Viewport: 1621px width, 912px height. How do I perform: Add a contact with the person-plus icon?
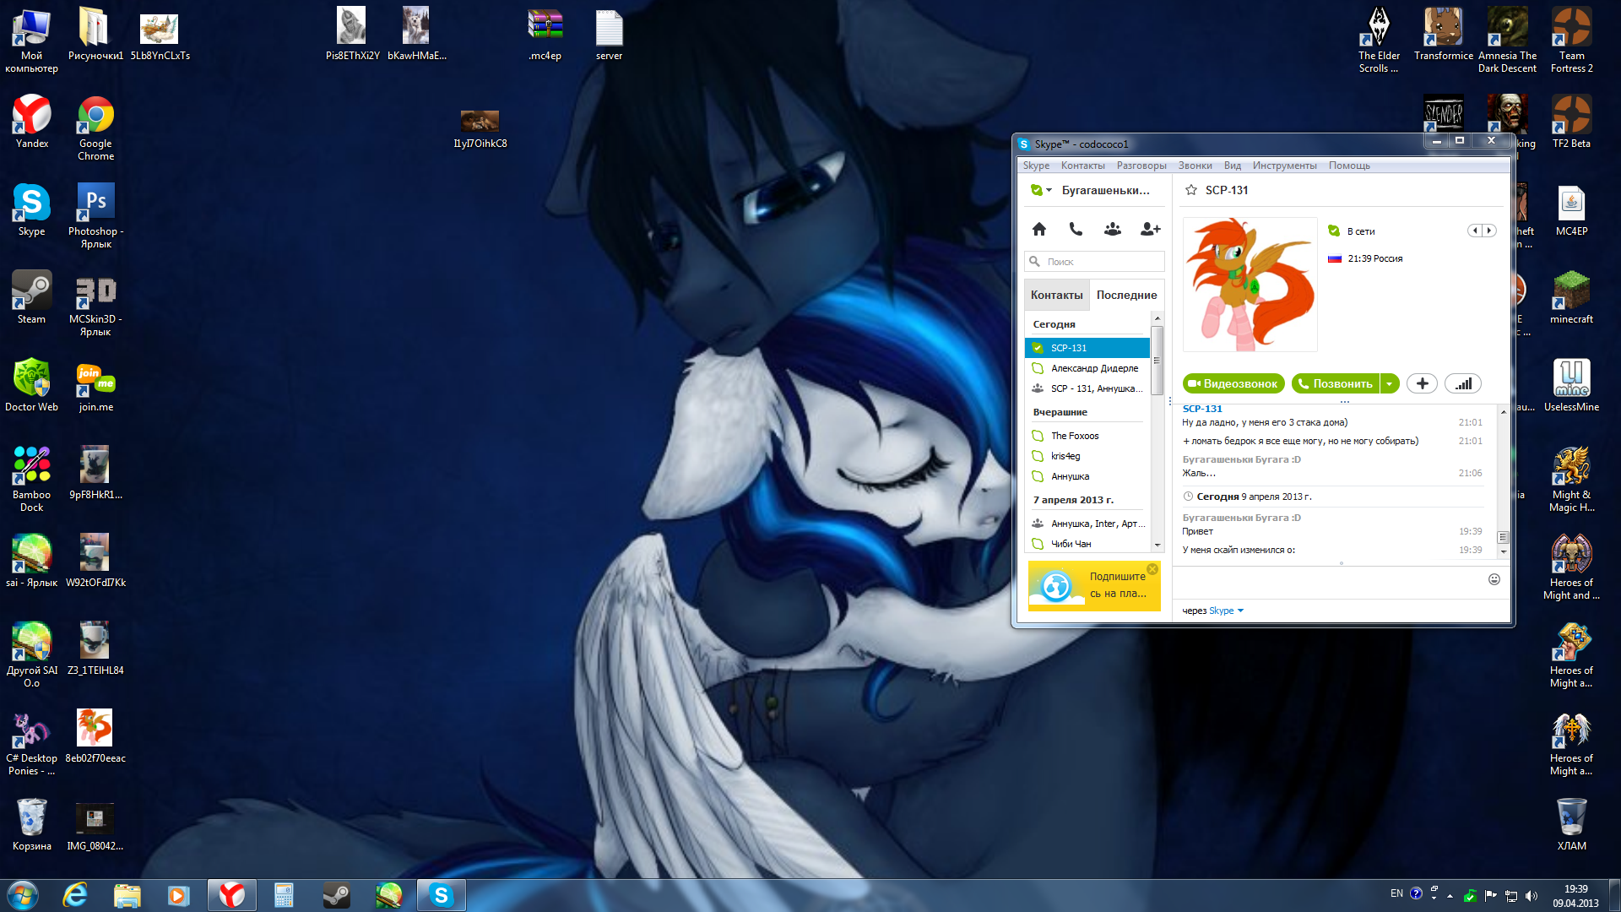(1150, 229)
